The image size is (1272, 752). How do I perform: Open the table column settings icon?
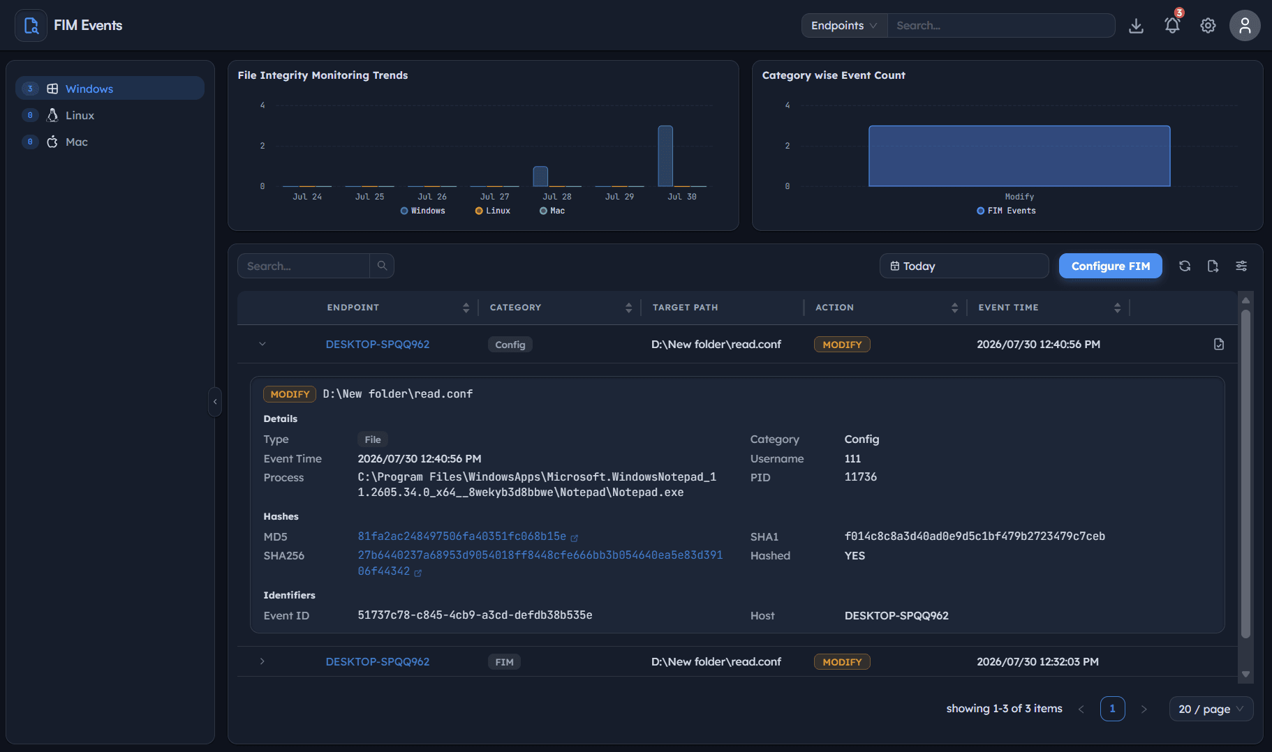pyautogui.click(x=1241, y=266)
